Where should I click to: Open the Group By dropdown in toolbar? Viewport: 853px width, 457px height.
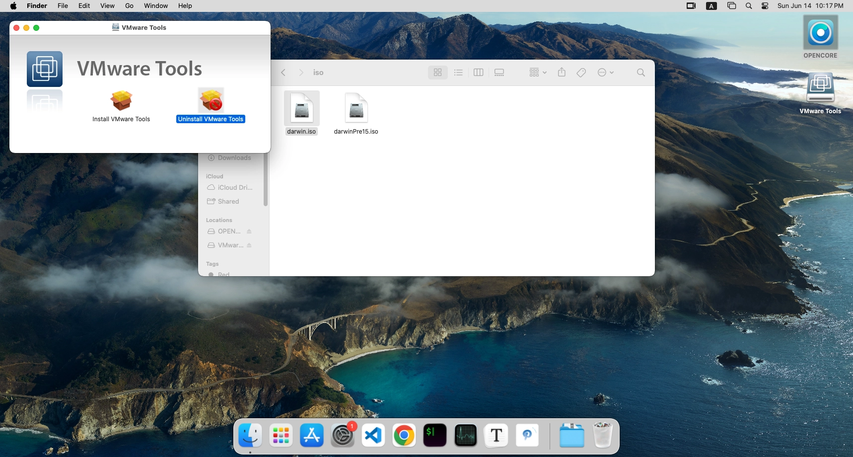[x=538, y=73]
